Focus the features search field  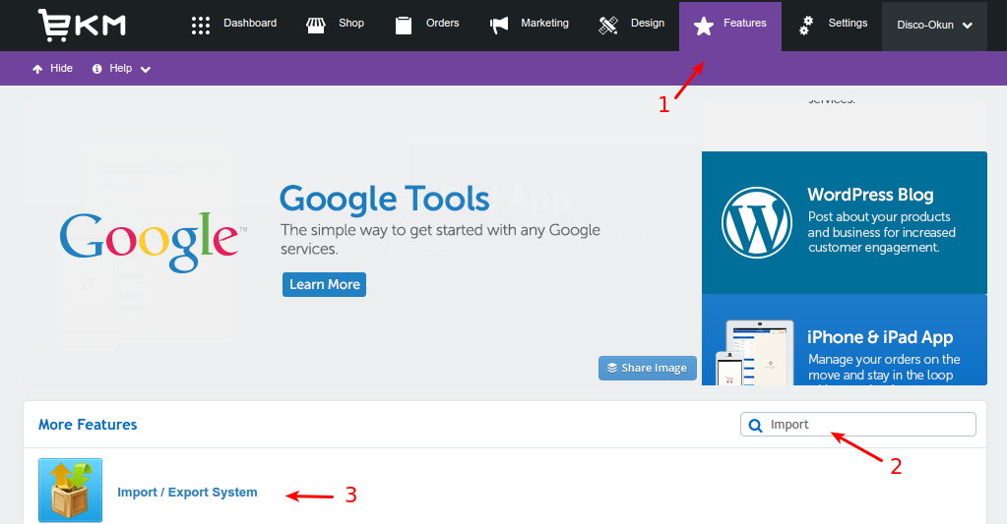pyautogui.click(x=858, y=425)
